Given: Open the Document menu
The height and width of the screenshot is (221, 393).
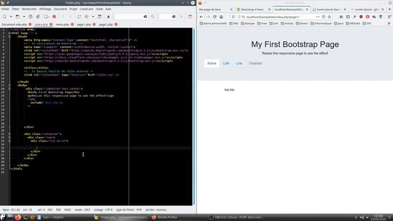Looking at the screenshot, I should click(60, 9).
